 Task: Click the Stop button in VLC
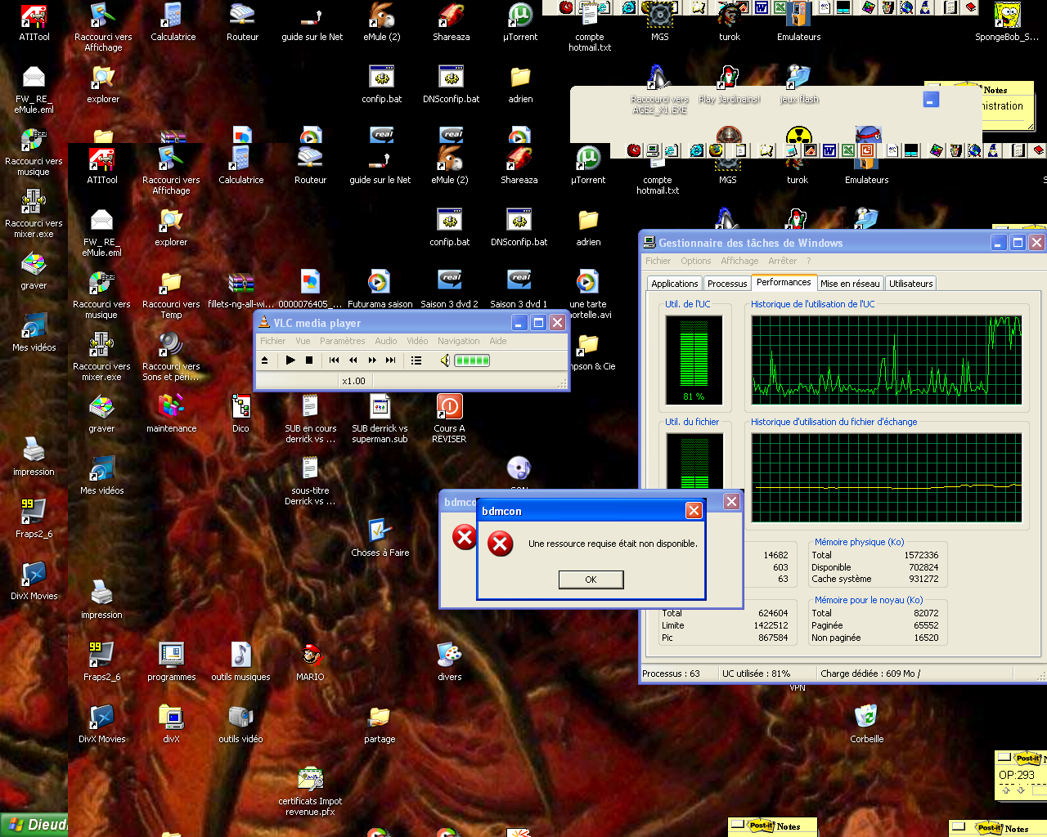tap(309, 360)
